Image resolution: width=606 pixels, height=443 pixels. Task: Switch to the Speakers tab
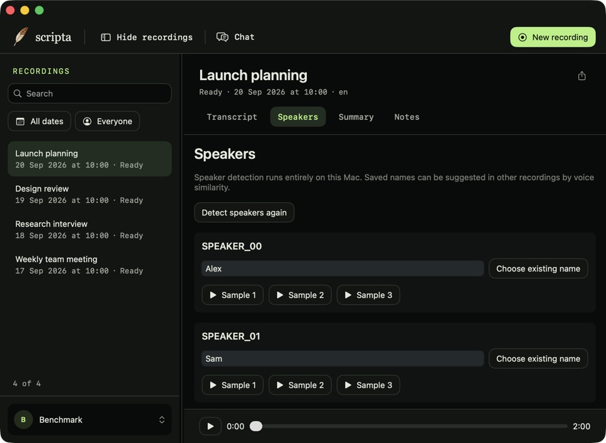(x=298, y=117)
